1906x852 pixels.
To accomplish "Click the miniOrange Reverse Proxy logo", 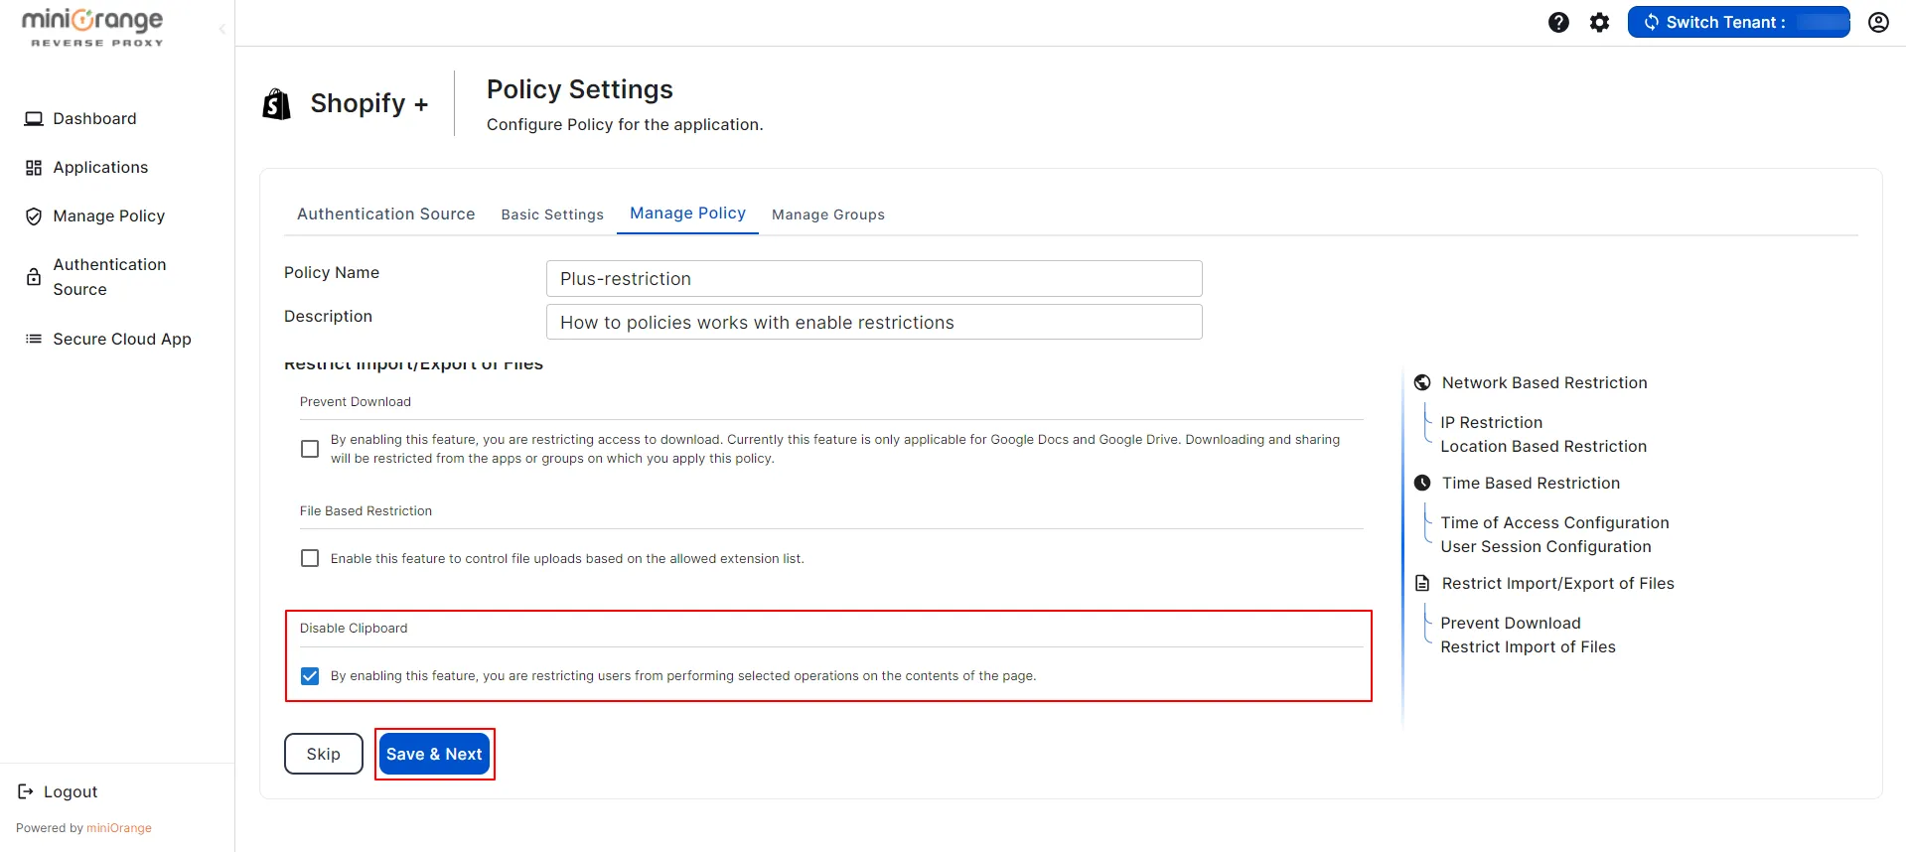I will click(x=92, y=27).
